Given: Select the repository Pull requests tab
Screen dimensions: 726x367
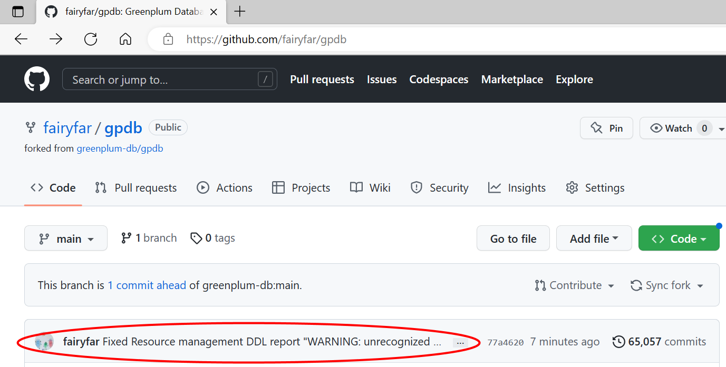Looking at the screenshot, I should tap(136, 188).
